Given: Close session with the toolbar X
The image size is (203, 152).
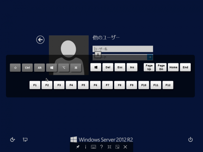Looking at the screenshot, I should click(x=125, y=147).
